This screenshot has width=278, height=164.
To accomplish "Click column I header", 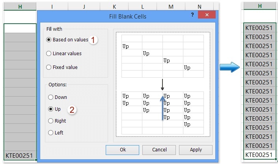I will point(52,7).
